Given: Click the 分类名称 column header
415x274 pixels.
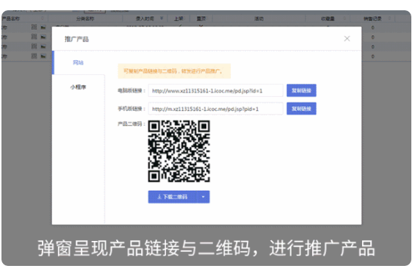Looking at the screenshot, I should pyautogui.click(x=85, y=18).
